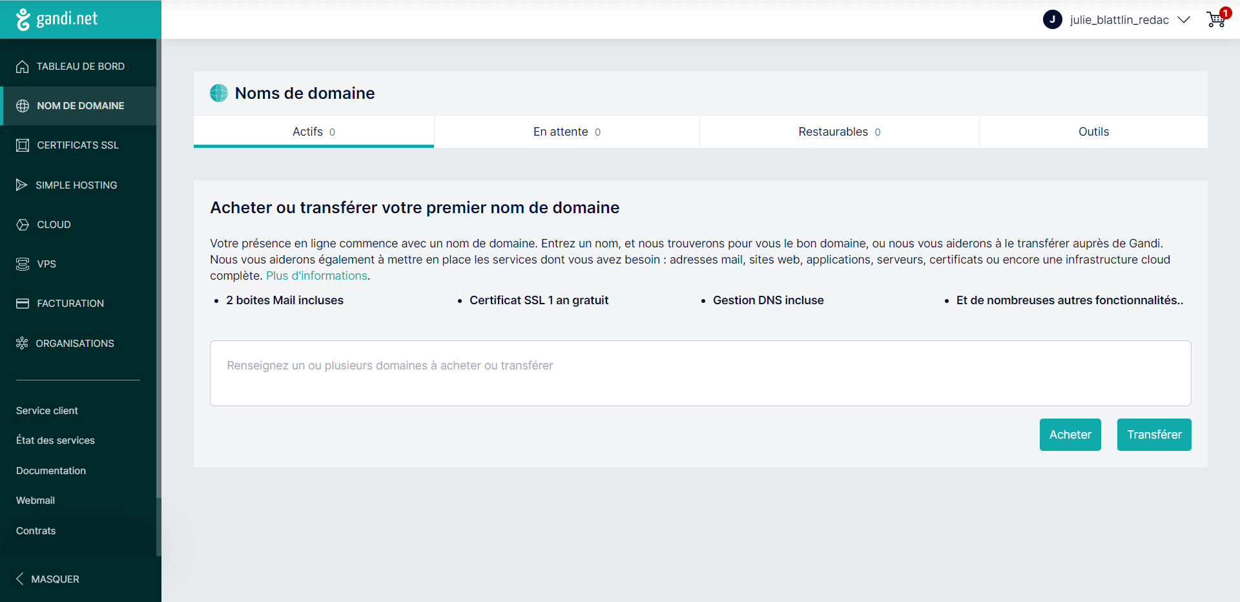Screen dimensions: 1240x602
Task: Switch to the En attente tab
Action: pyautogui.click(x=566, y=132)
